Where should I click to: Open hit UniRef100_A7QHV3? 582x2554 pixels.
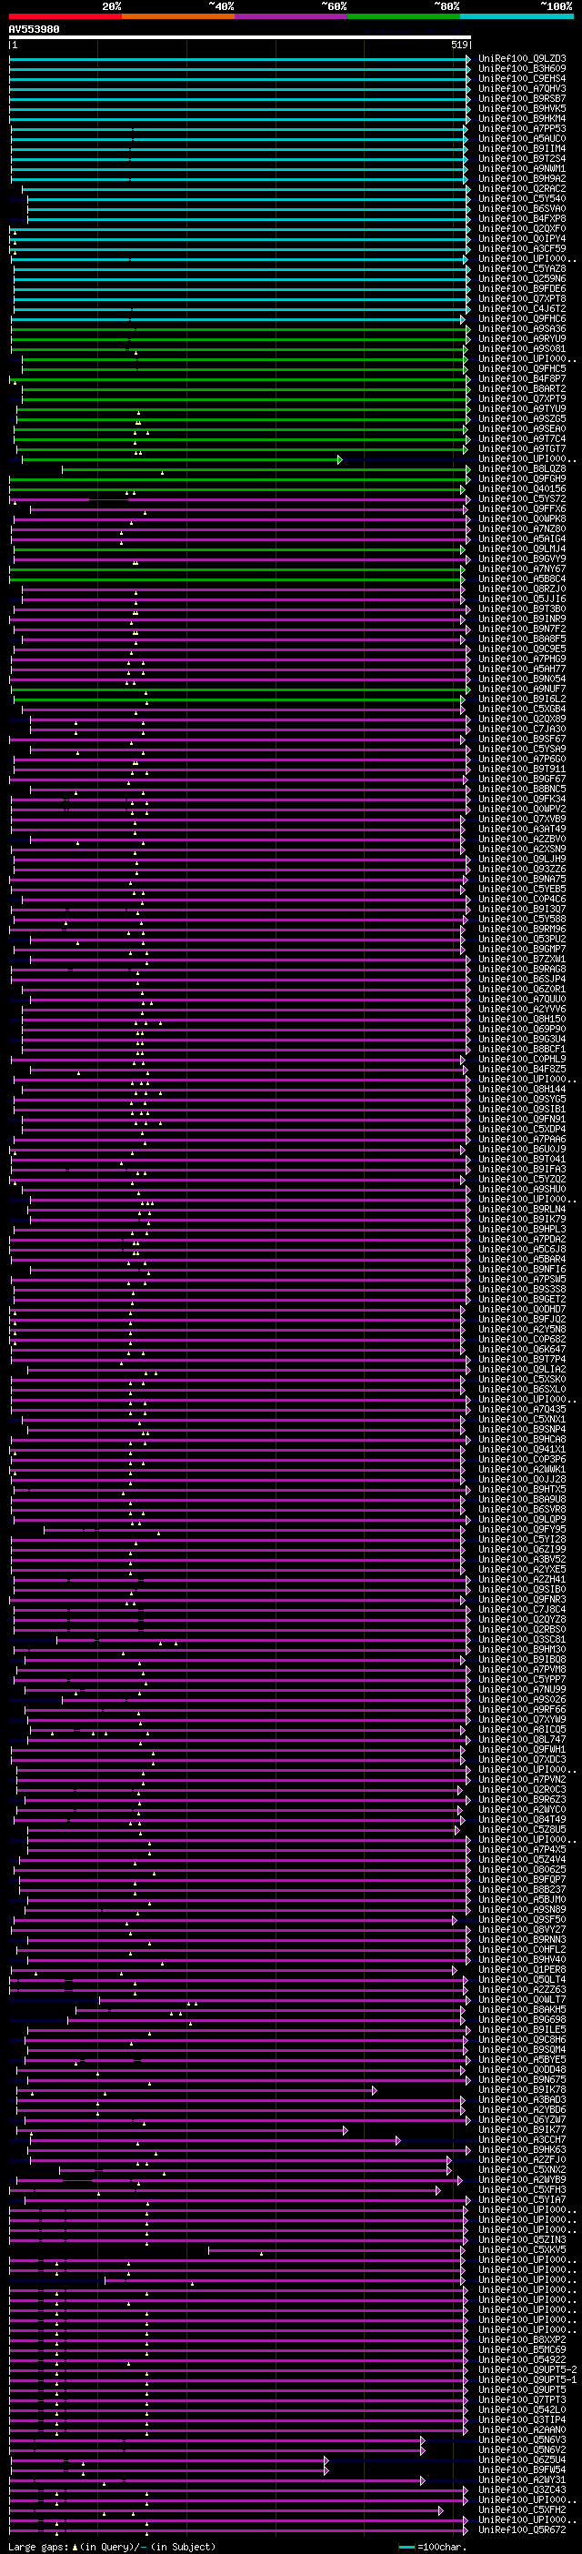pos(523,89)
